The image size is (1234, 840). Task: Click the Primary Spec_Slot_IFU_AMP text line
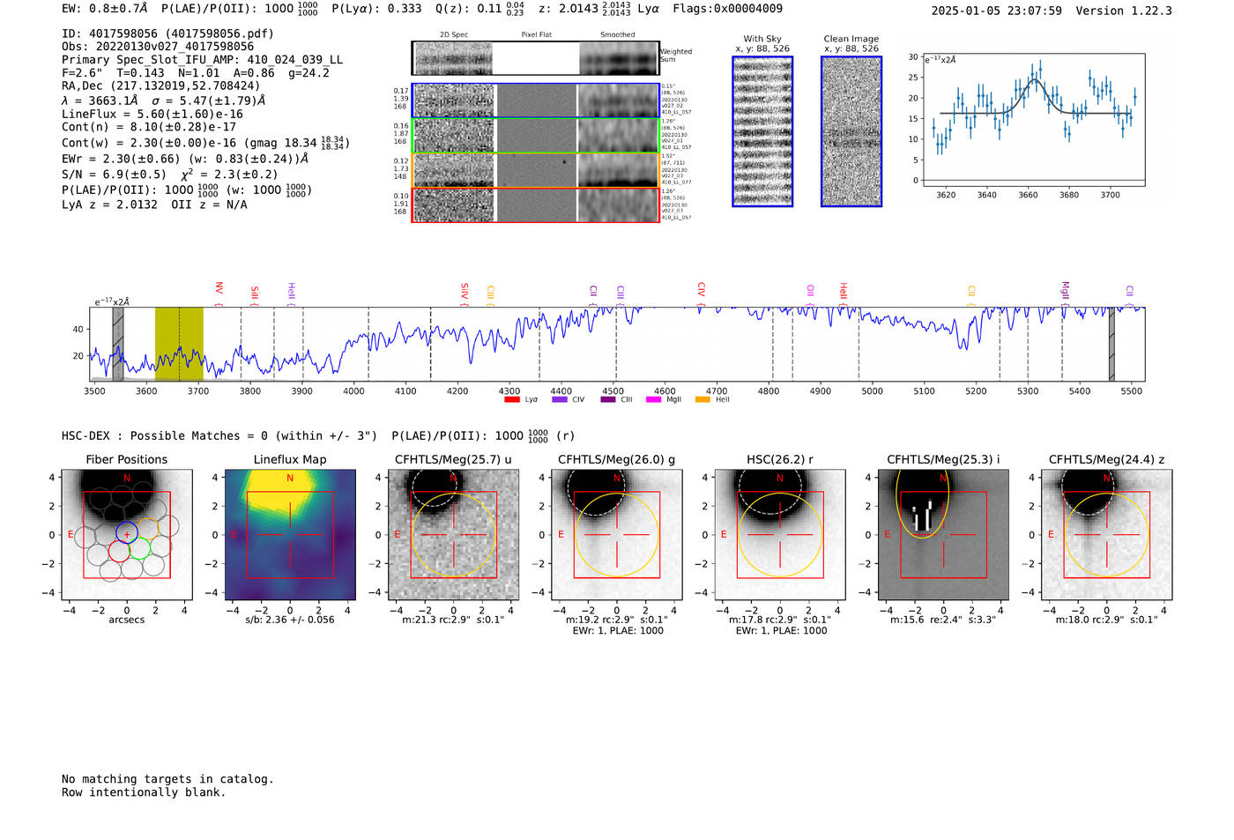[x=202, y=60]
